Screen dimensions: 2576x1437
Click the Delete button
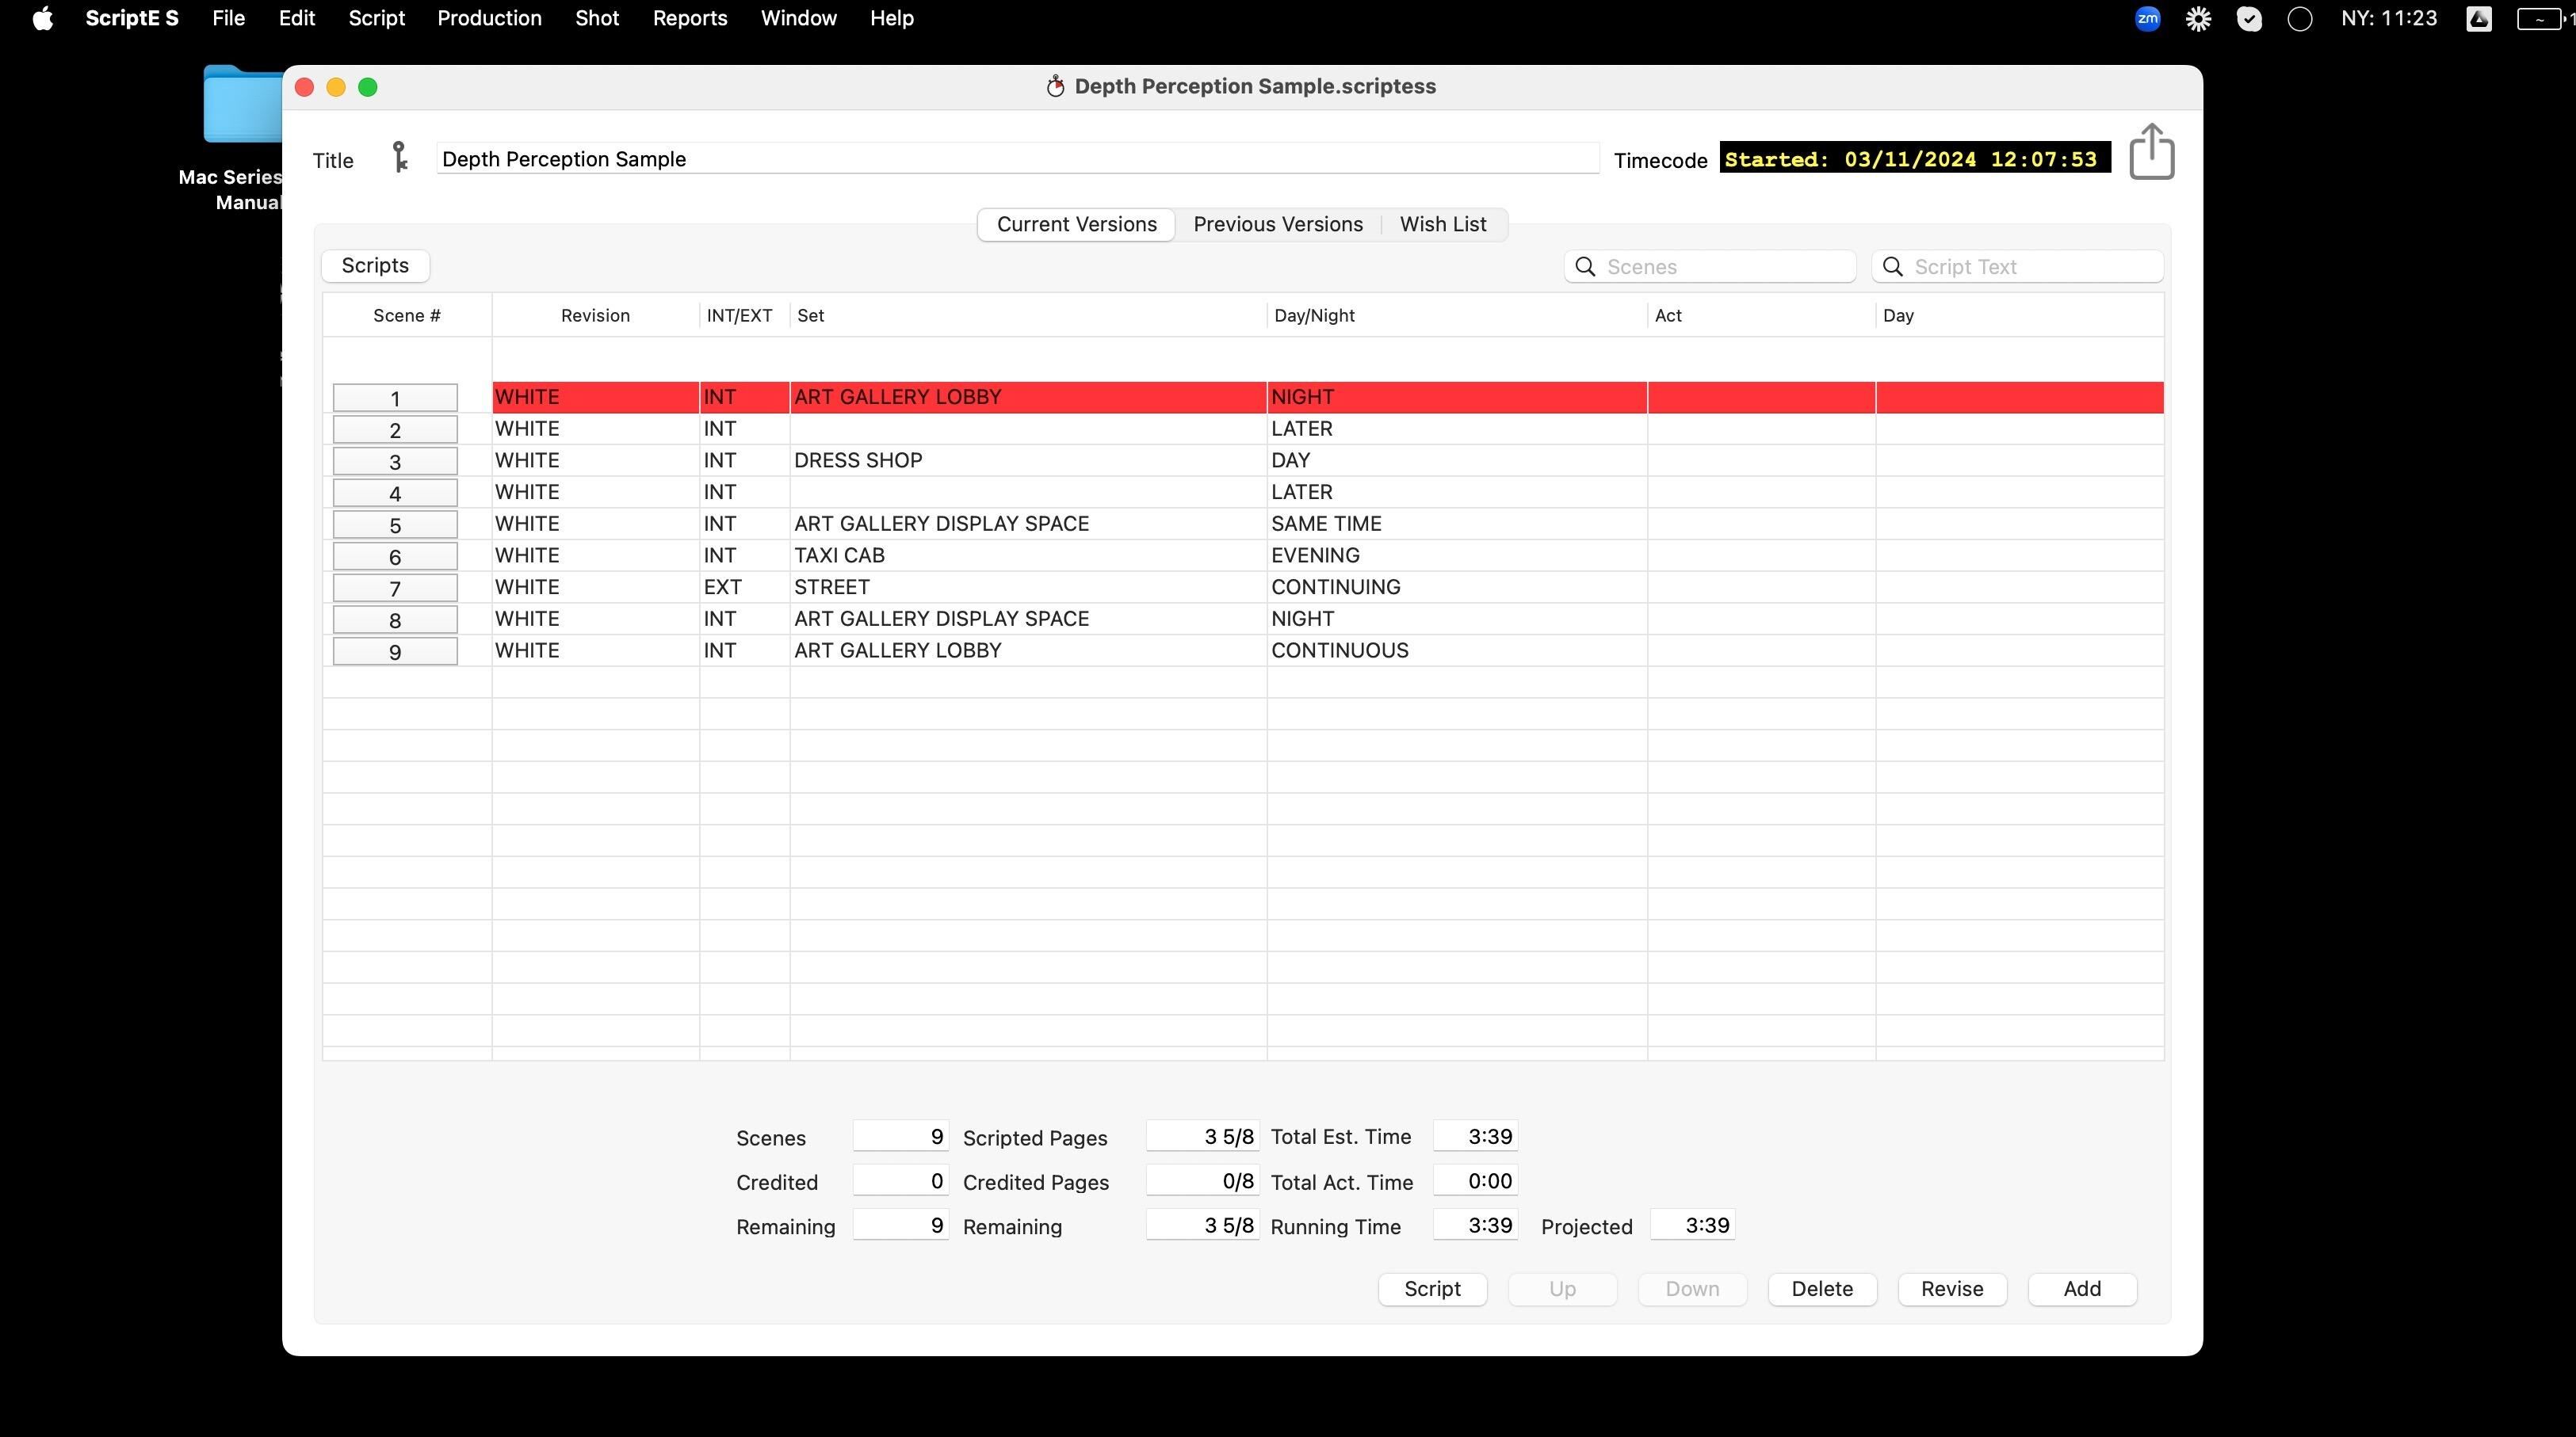(x=1821, y=1288)
